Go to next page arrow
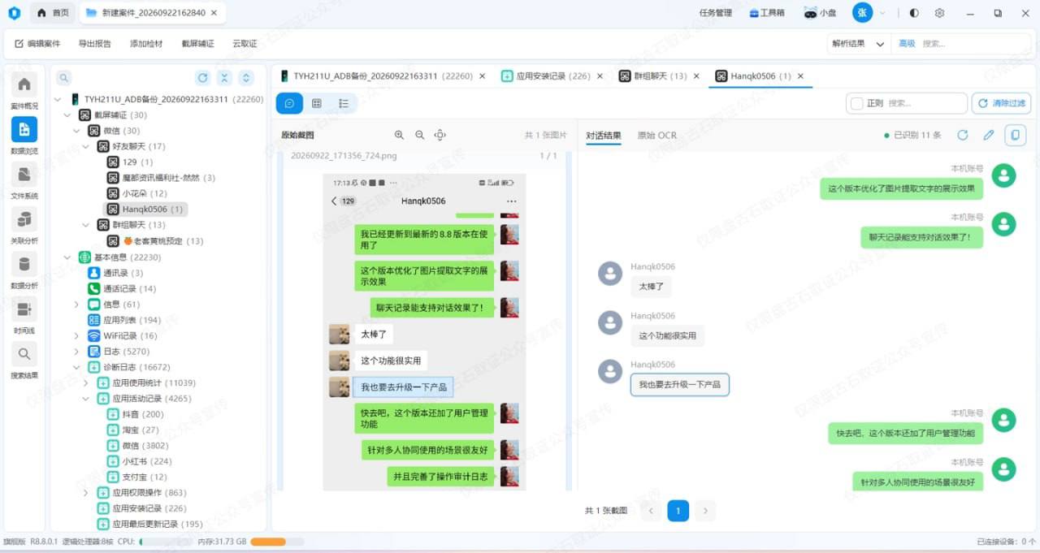Viewport: 1040px width, 553px height. coord(705,510)
